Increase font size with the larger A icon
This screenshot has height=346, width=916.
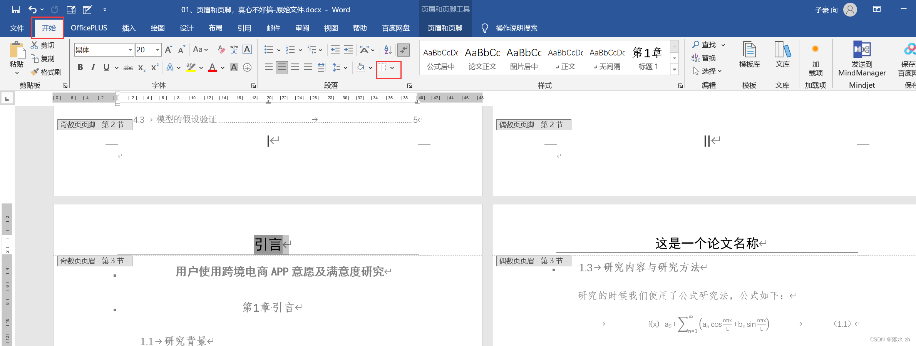[168, 50]
